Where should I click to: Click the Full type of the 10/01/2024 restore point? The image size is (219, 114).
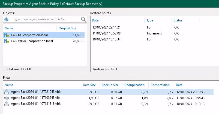[x=149, y=39]
